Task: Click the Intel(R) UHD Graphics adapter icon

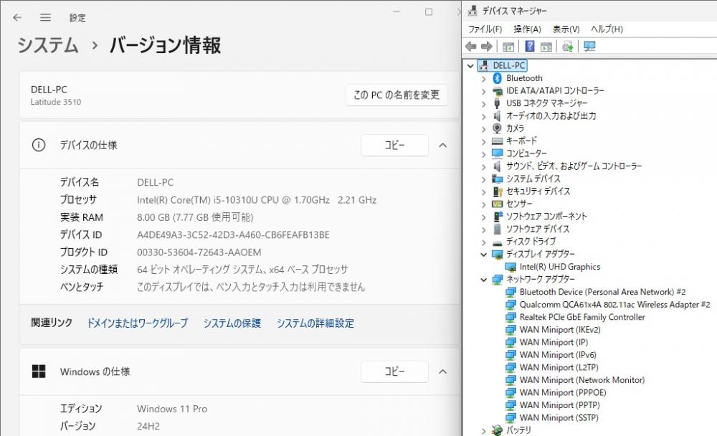Action: pos(511,267)
